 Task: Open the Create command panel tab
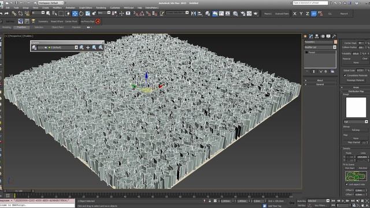click(305, 36)
